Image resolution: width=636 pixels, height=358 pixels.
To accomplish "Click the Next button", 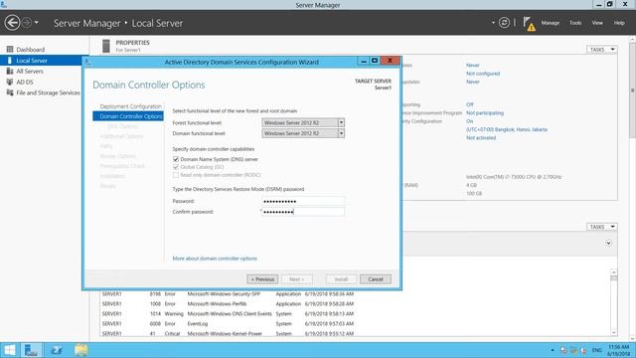I will pyautogui.click(x=296, y=279).
